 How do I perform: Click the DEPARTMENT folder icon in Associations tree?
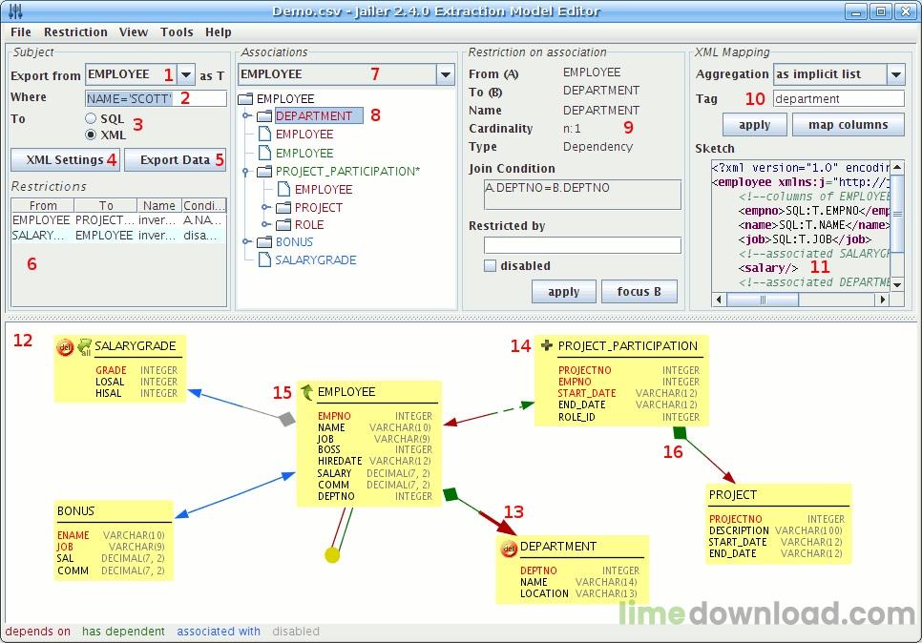[264, 115]
